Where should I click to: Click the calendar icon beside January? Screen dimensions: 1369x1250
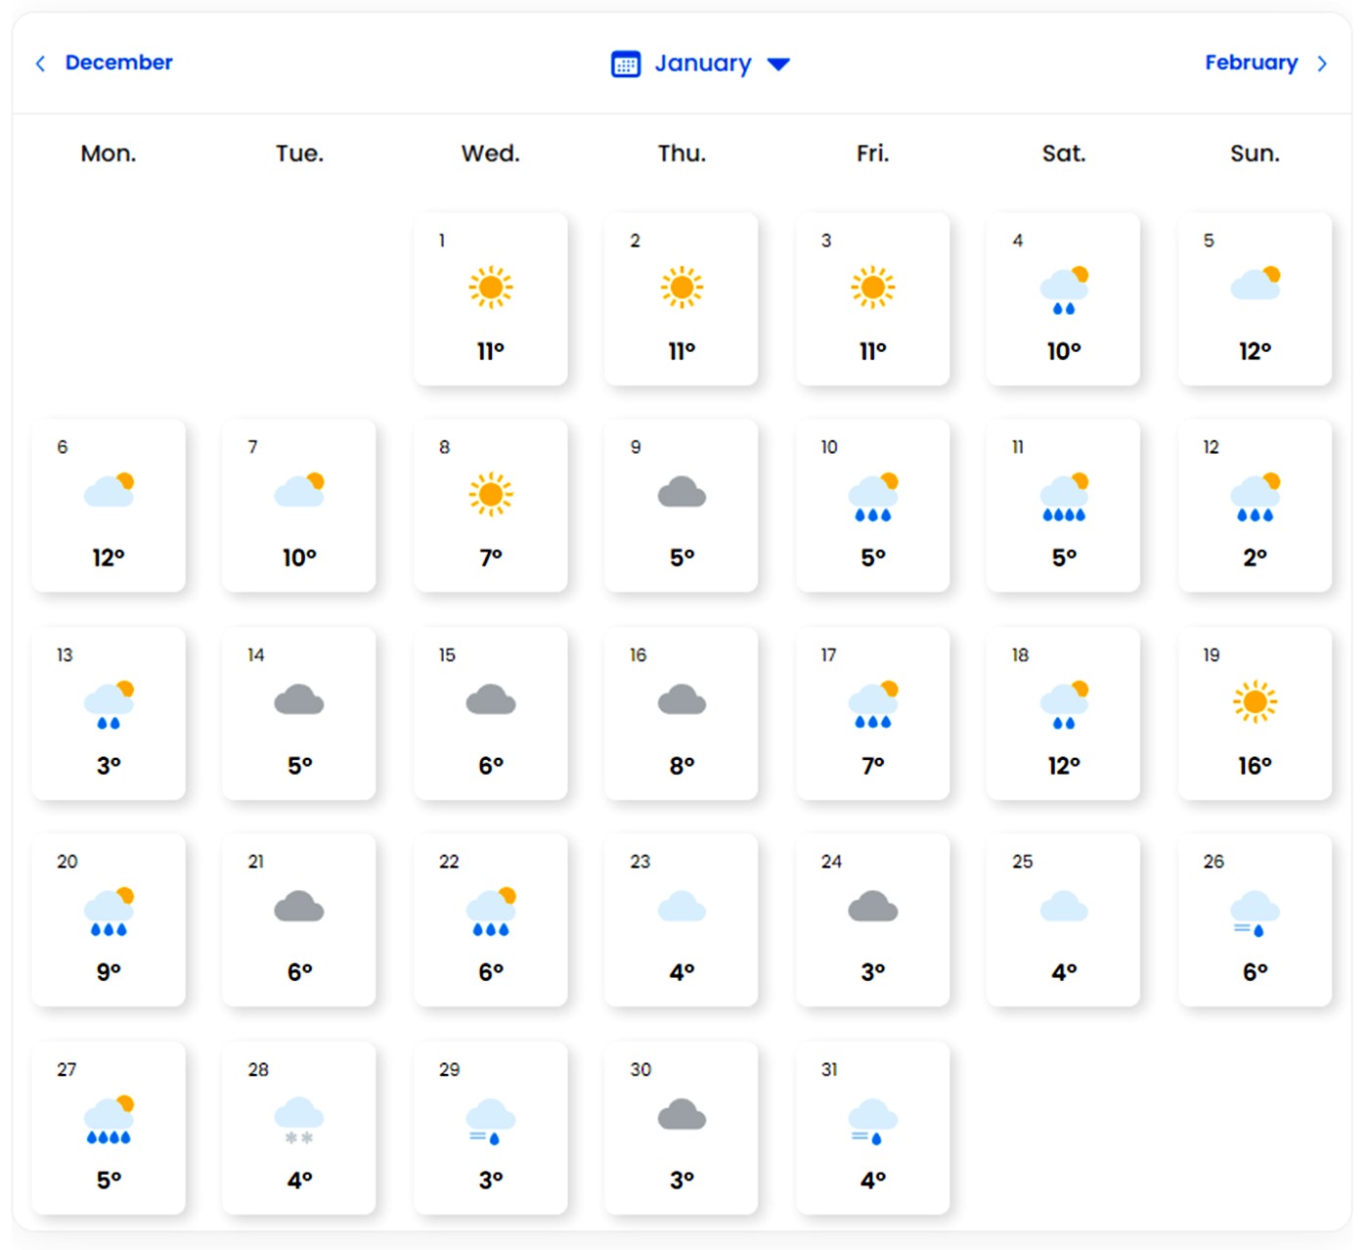[x=626, y=65]
